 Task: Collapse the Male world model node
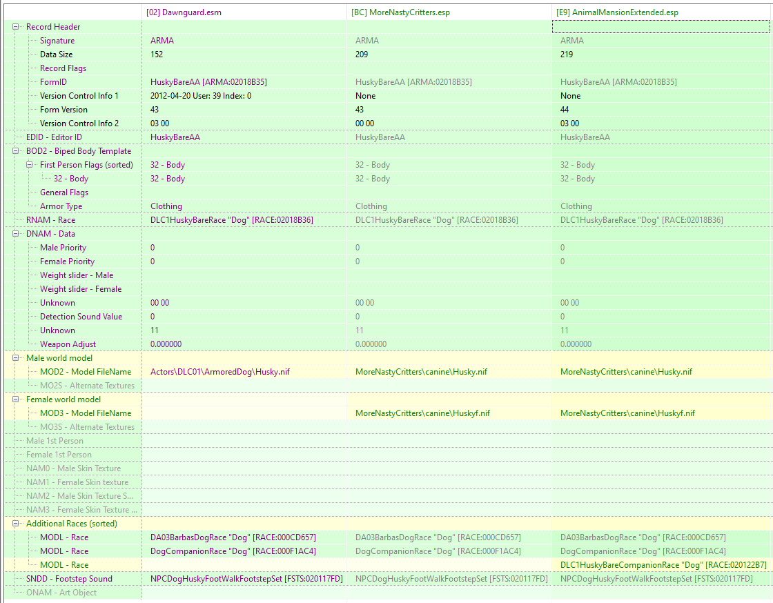coord(15,358)
